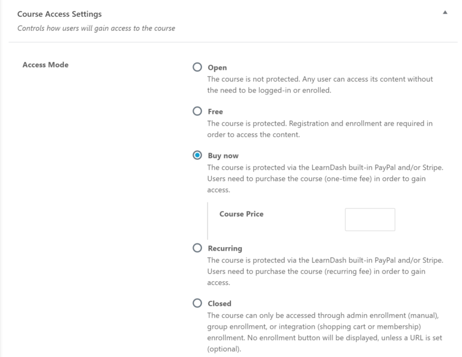
Task: Click the Recurring fee description text
Action: tap(325, 271)
